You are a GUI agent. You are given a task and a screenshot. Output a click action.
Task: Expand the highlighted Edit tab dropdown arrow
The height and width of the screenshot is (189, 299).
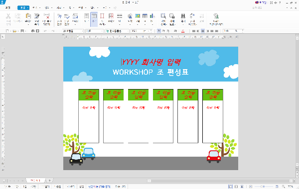point(28,8)
